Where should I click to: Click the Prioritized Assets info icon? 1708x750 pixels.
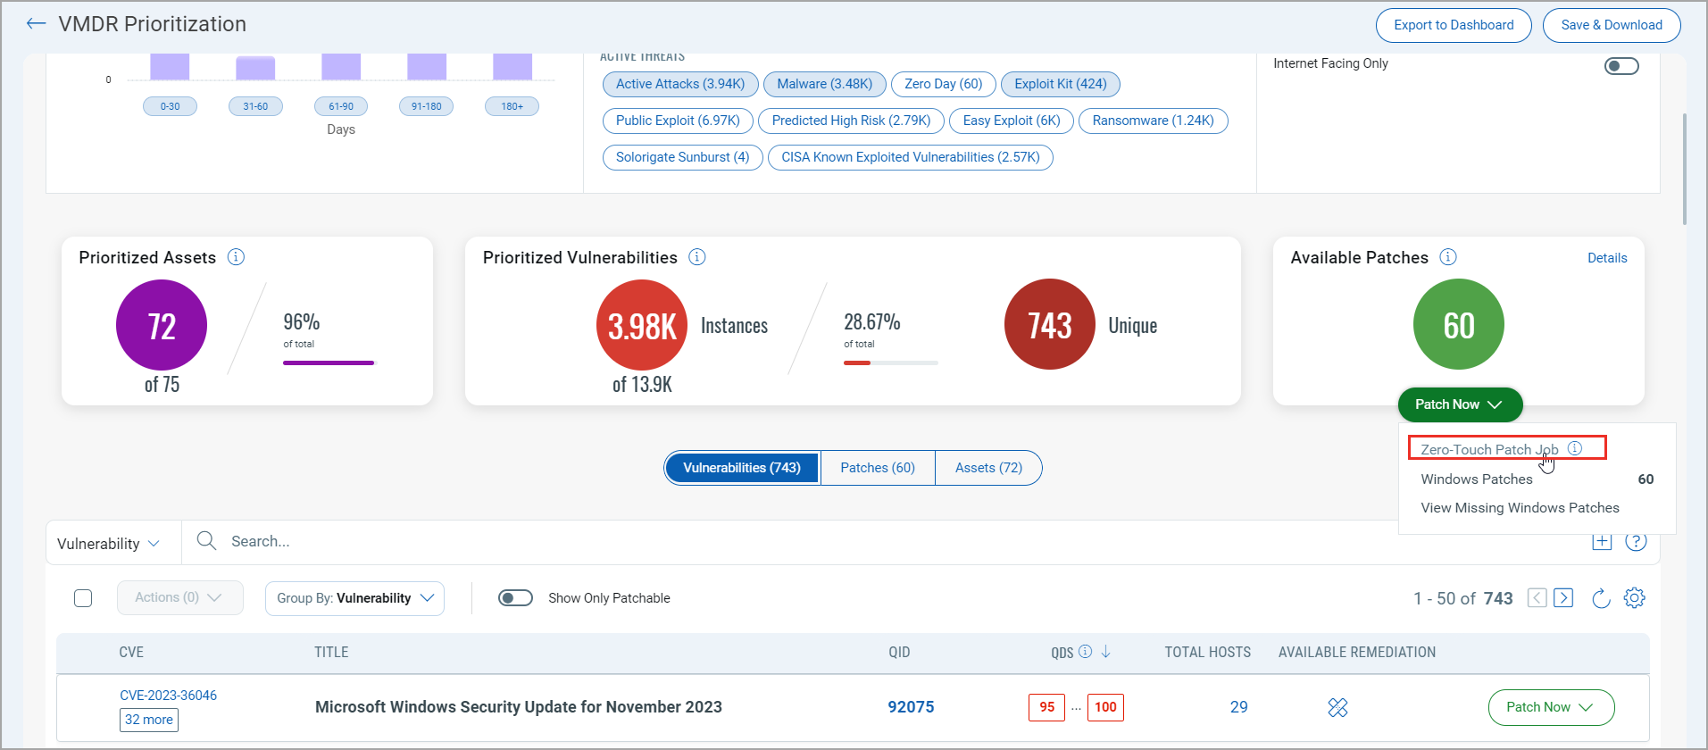pos(236,257)
